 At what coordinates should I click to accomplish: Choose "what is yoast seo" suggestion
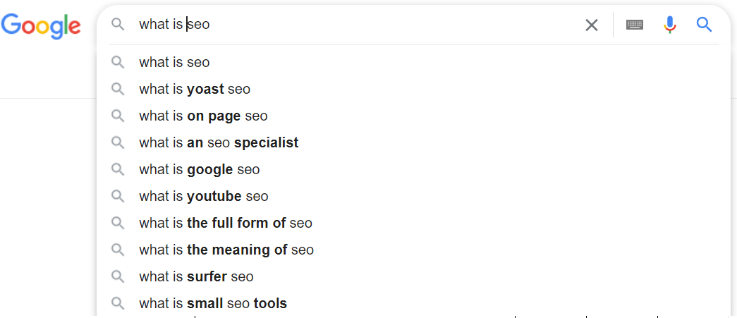pos(195,89)
